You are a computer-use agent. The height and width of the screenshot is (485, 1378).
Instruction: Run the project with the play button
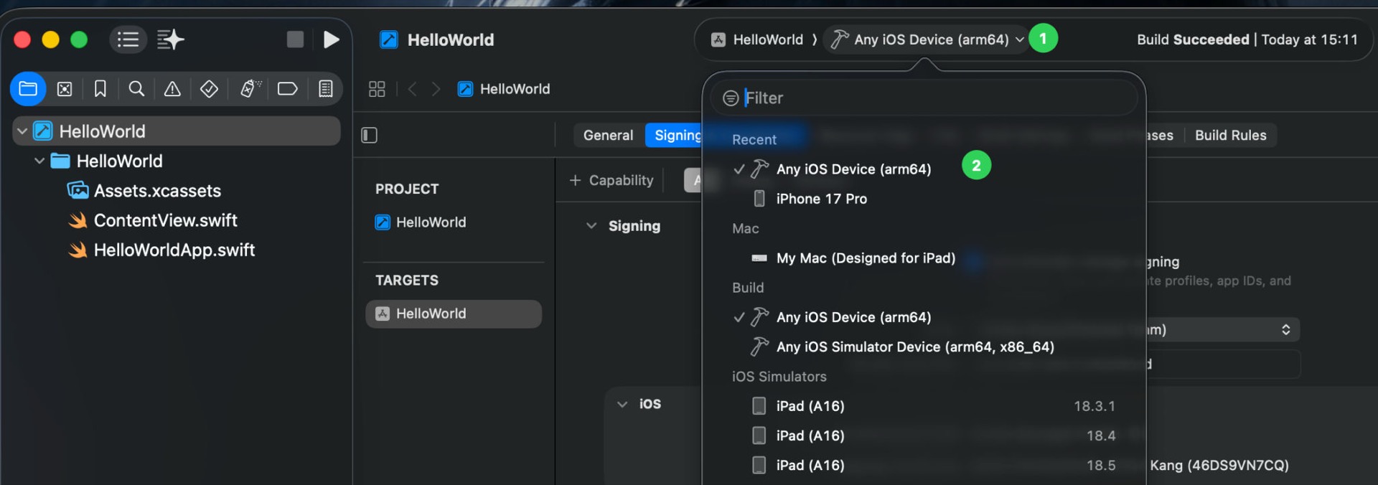pyautogui.click(x=331, y=39)
